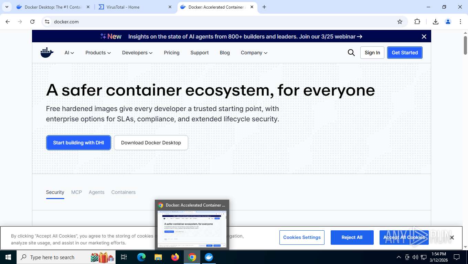Screen dimensions: 468x264
Task: Click the page vertical scrollbar thumb
Action: 465,45
